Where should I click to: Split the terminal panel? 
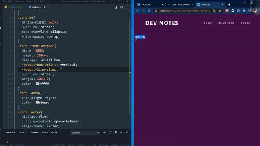click(x=110, y=133)
